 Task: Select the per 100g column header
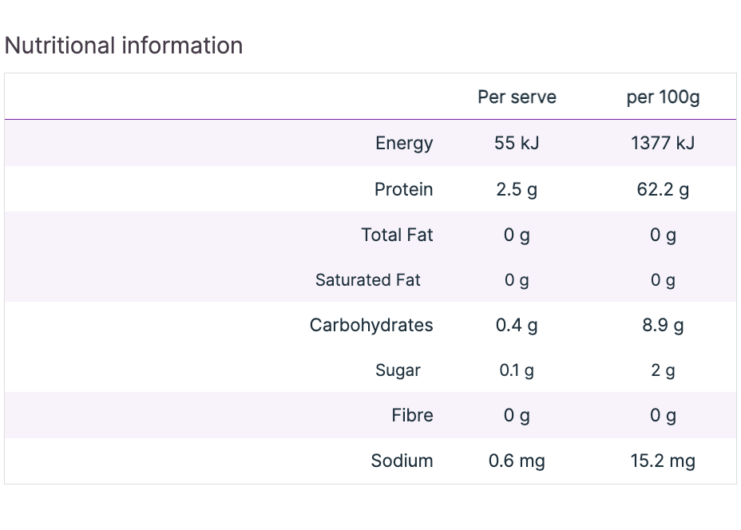tap(663, 97)
